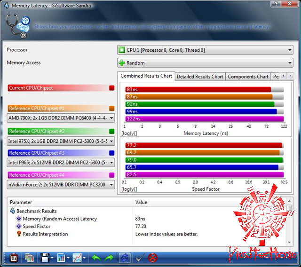Open the save icon dropdown arrow

tap(52, 258)
